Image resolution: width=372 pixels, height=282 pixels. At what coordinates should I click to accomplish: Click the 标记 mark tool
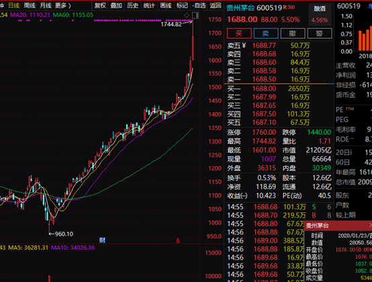point(182,5)
